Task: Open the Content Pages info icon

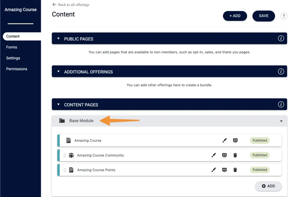Action: click(281, 104)
